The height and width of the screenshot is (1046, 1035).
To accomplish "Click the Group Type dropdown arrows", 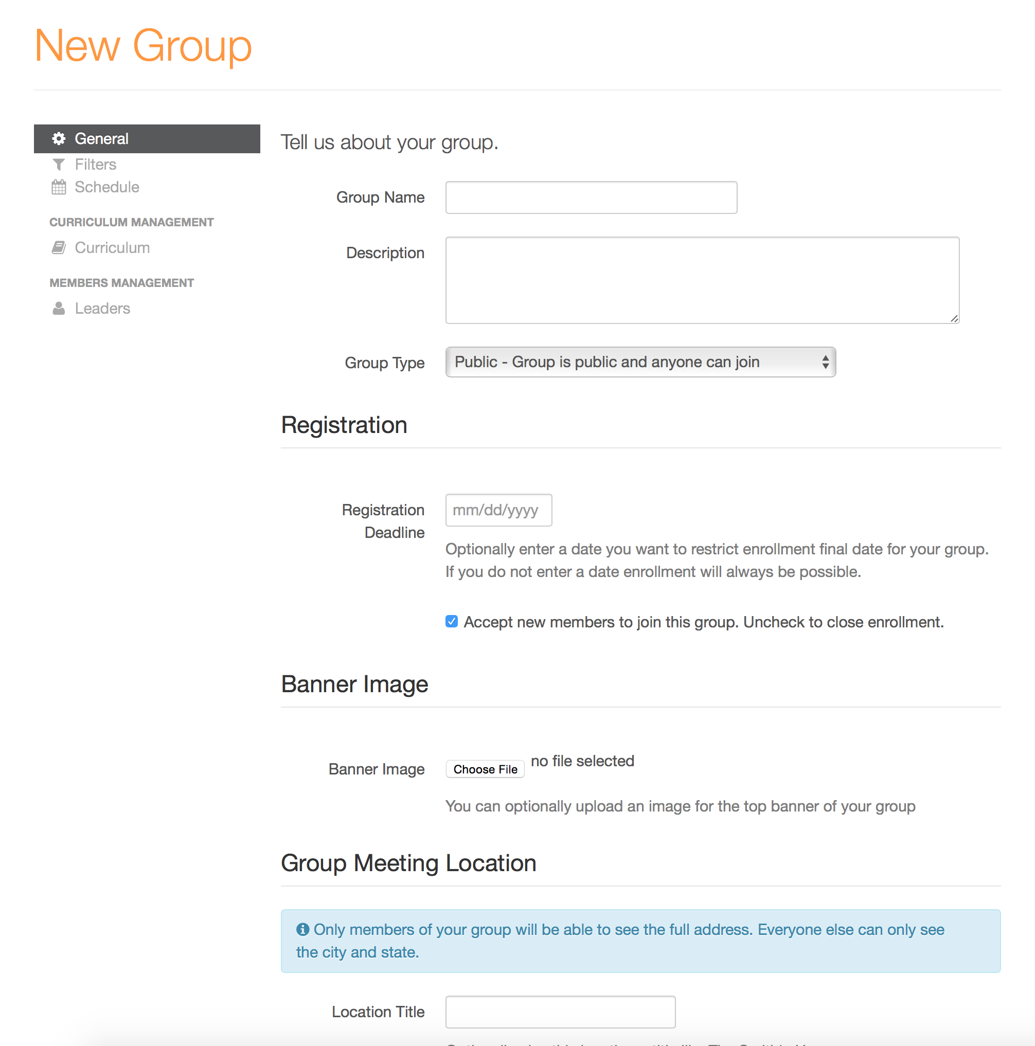I will (x=826, y=362).
